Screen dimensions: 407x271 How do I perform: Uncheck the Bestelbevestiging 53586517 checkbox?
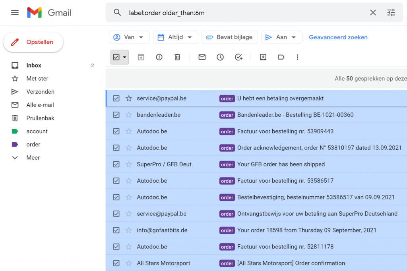pyautogui.click(x=116, y=197)
